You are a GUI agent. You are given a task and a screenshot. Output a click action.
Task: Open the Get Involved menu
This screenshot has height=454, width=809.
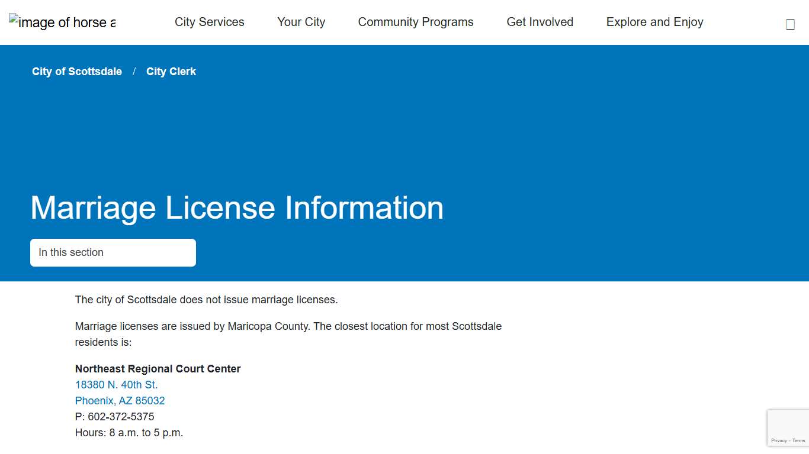(540, 22)
